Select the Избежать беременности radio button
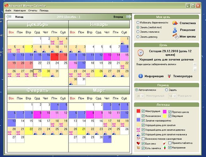Screen dimensions: 206x157 click(x=138, y=22)
